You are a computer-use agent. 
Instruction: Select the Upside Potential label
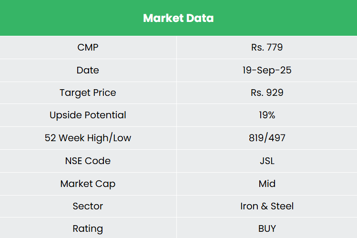(x=88, y=115)
